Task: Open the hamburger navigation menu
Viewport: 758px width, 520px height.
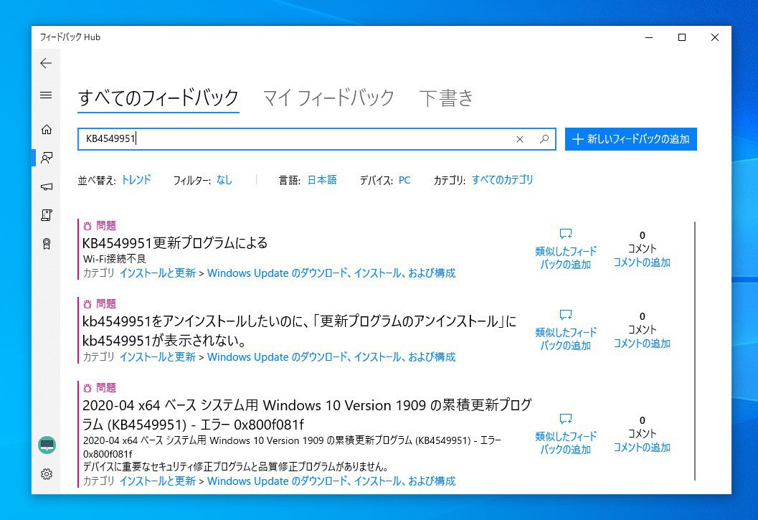Action: click(x=46, y=95)
